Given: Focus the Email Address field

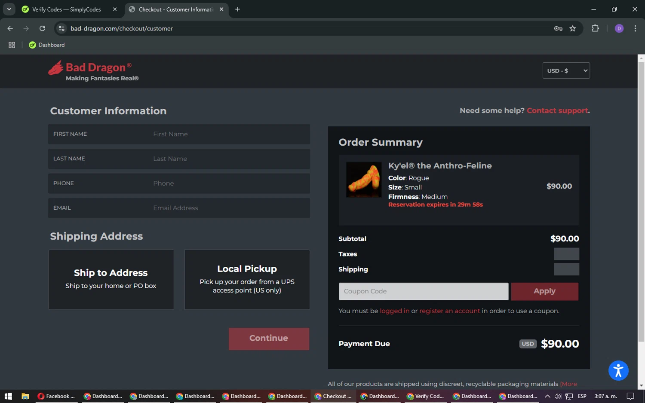Looking at the screenshot, I should pyautogui.click(x=179, y=208).
